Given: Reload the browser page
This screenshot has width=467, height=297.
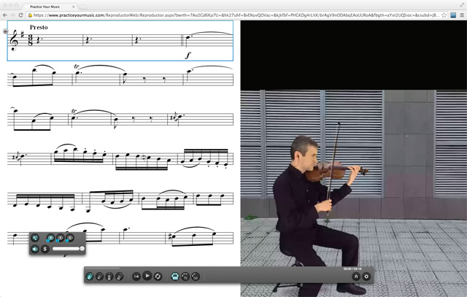Looking at the screenshot, I should [x=20, y=15].
